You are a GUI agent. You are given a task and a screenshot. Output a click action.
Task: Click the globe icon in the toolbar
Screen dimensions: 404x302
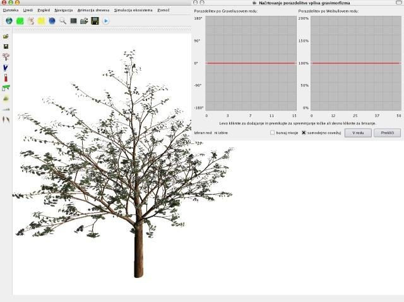9,21
